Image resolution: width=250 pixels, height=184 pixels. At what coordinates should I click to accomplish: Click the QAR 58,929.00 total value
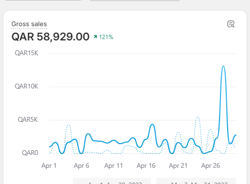pyautogui.click(x=50, y=37)
